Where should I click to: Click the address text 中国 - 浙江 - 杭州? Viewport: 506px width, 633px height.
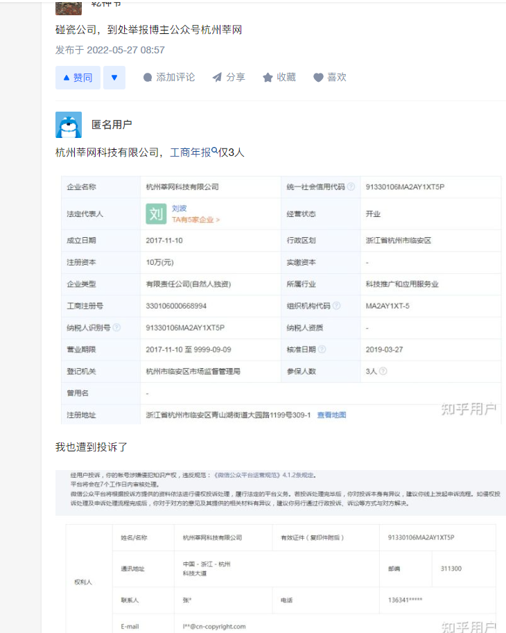coord(207,564)
